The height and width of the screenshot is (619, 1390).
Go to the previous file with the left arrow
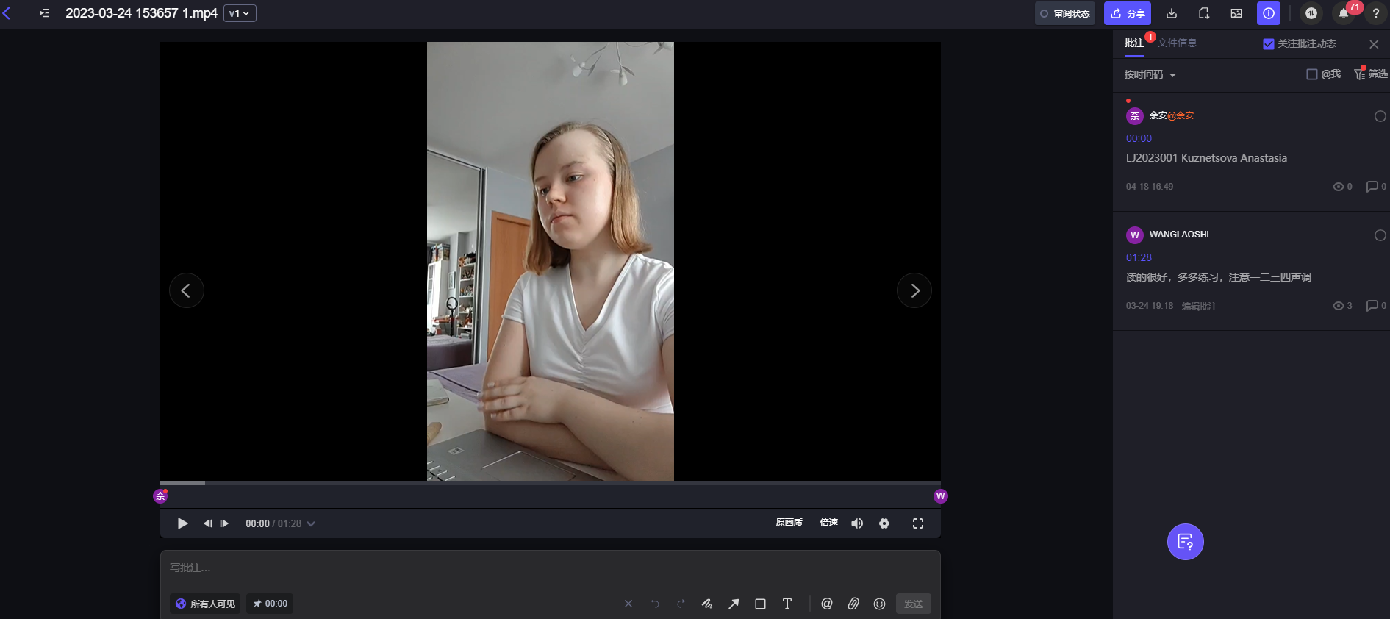coord(187,290)
